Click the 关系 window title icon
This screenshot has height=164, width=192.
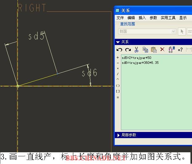[x=118, y=10]
